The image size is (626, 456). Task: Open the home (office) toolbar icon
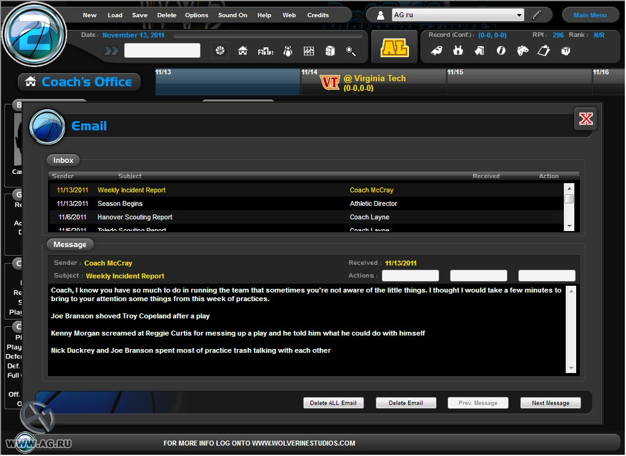point(243,50)
